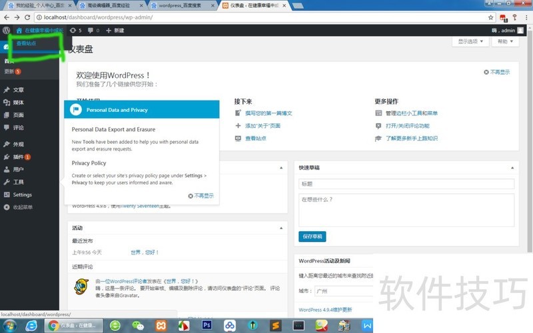Viewport: 533px width, 333px height.
Task: Click the 标题 title field in quick draft
Action: (x=406, y=184)
